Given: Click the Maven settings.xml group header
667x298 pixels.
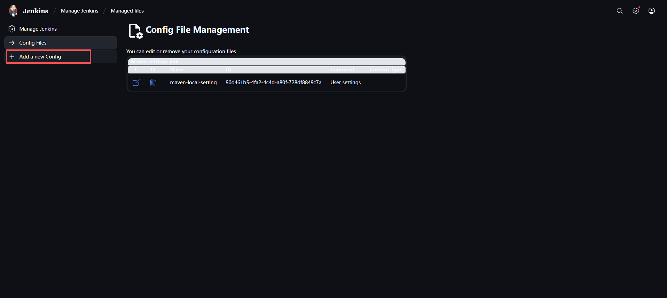Looking at the screenshot, I should click(155, 62).
